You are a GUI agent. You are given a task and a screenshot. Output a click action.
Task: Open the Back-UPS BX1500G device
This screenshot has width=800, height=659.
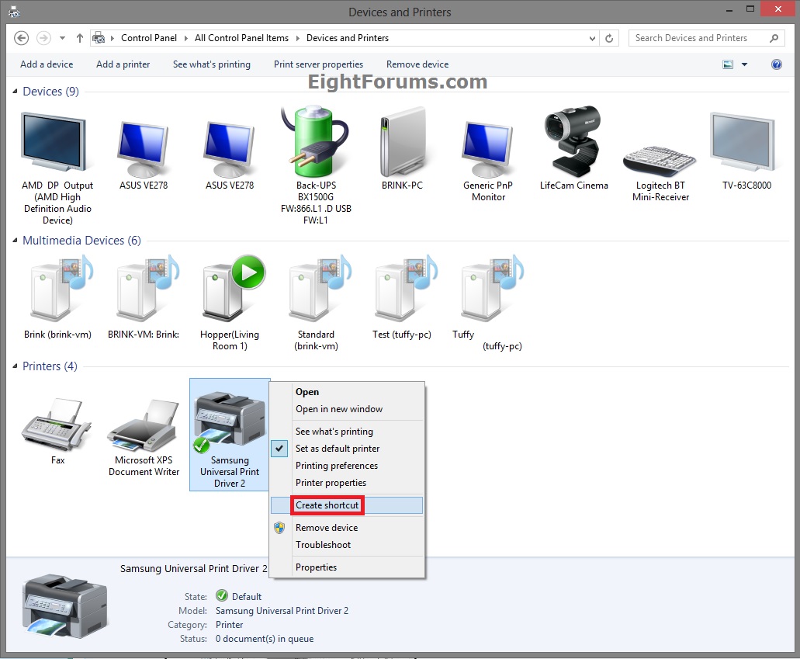click(x=314, y=144)
